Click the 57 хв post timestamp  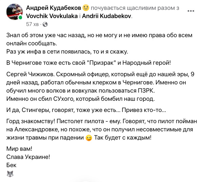pyautogui.click(x=33, y=24)
